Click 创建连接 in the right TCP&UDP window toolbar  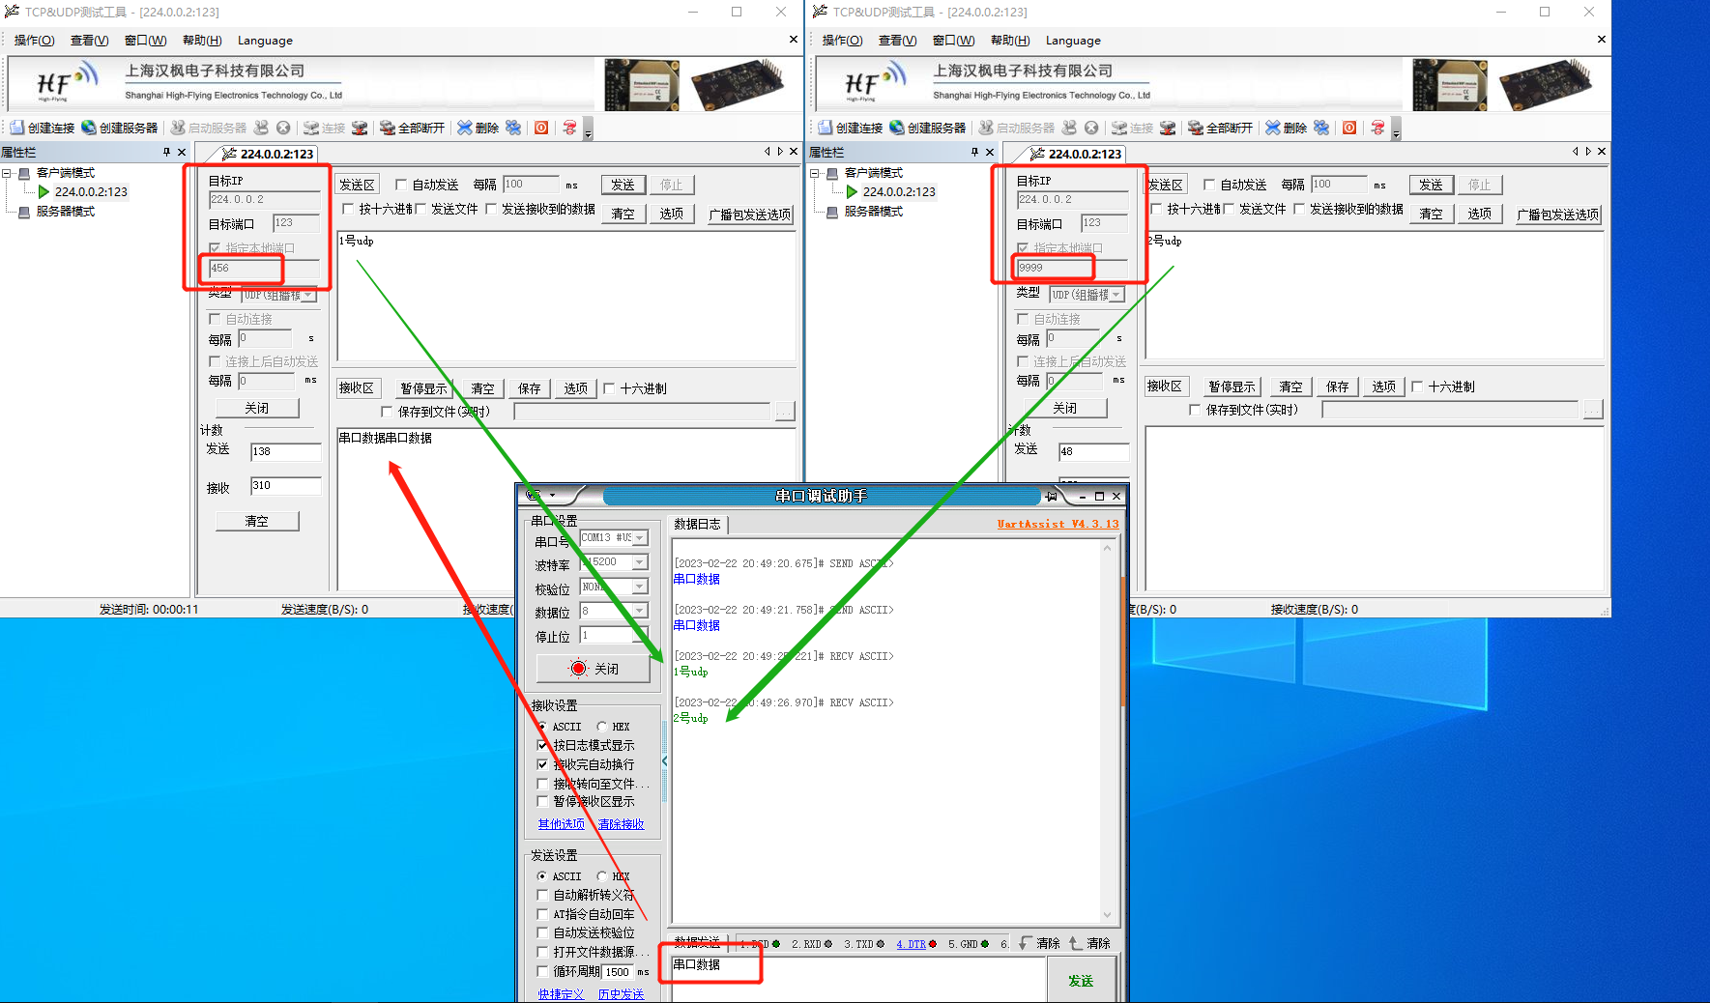click(x=850, y=128)
